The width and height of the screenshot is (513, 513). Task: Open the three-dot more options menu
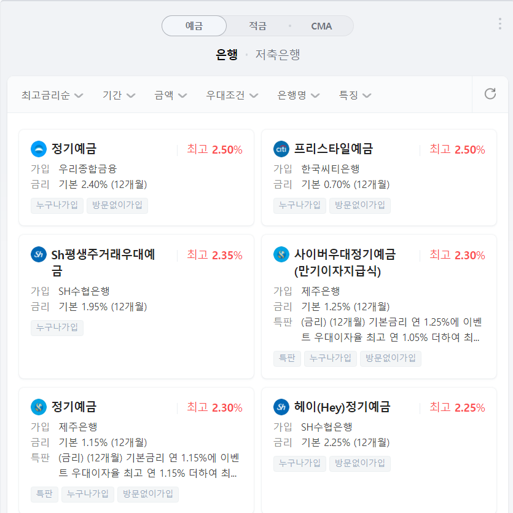pos(499,24)
